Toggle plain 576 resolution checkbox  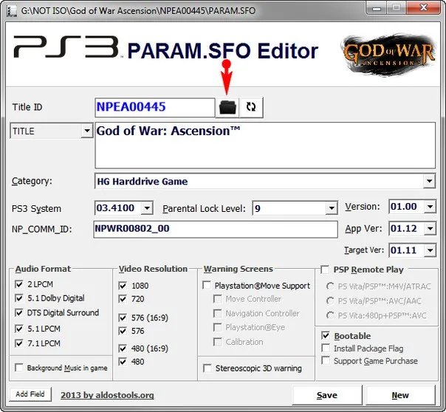(x=123, y=331)
